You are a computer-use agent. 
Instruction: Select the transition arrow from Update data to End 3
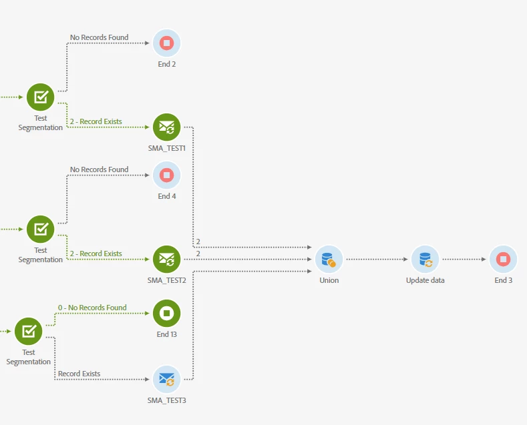coord(464,259)
